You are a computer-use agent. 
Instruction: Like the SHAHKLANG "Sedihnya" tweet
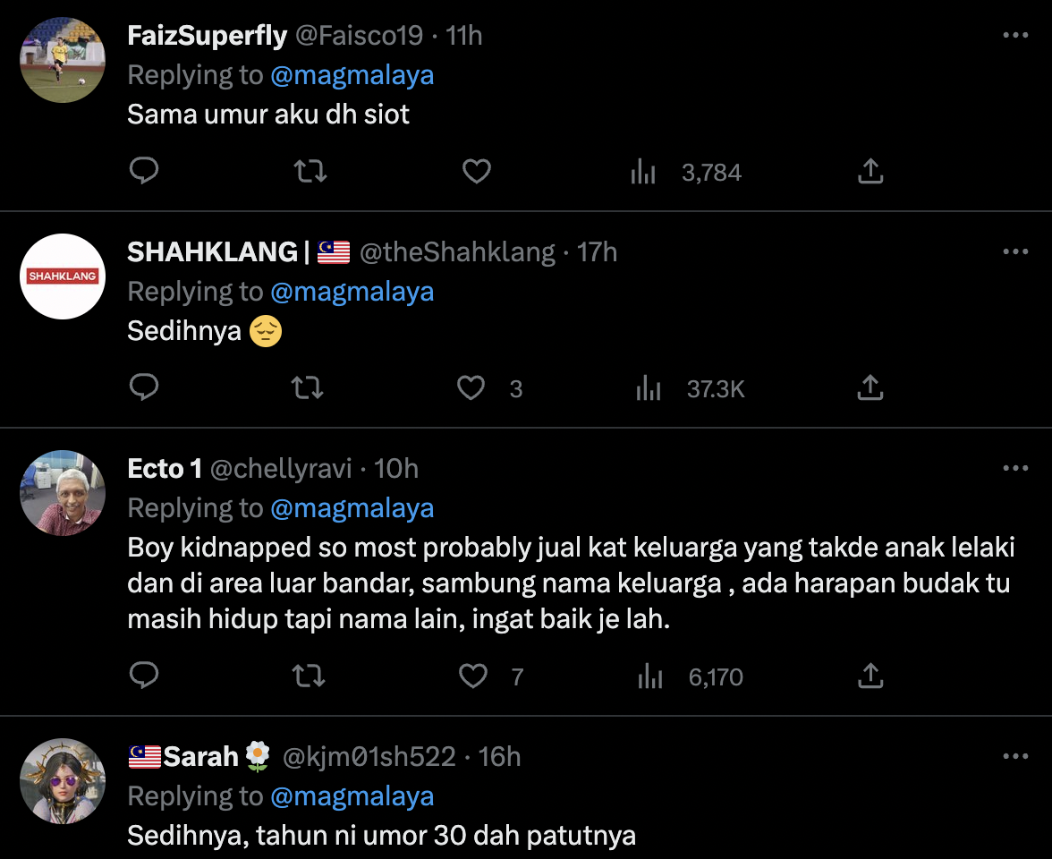pos(471,387)
